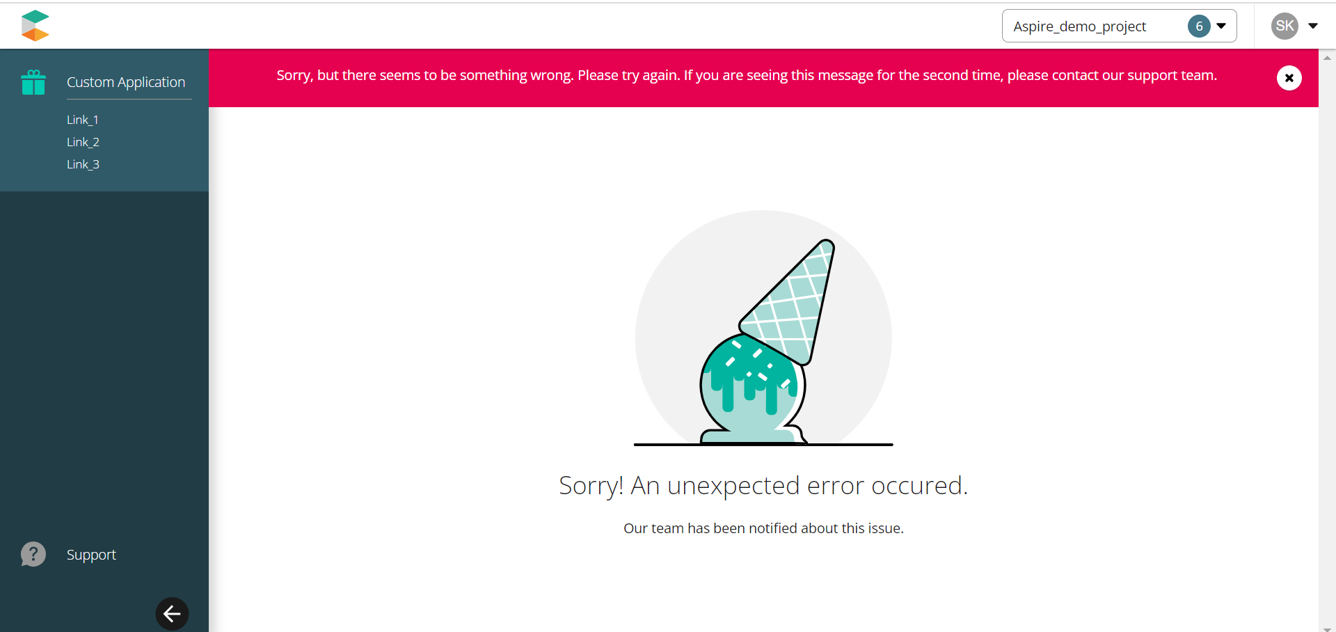The image size is (1336, 632).
Task: Click the Support question mark icon
Action: [x=33, y=554]
